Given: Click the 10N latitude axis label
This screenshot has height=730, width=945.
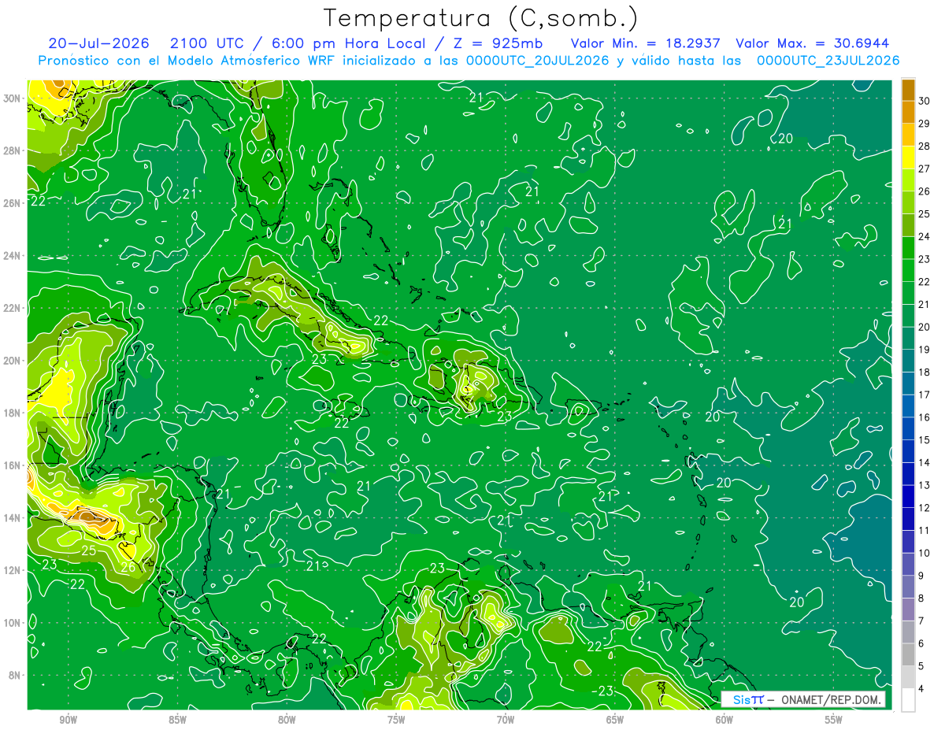Looking at the screenshot, I should [12, 623].
